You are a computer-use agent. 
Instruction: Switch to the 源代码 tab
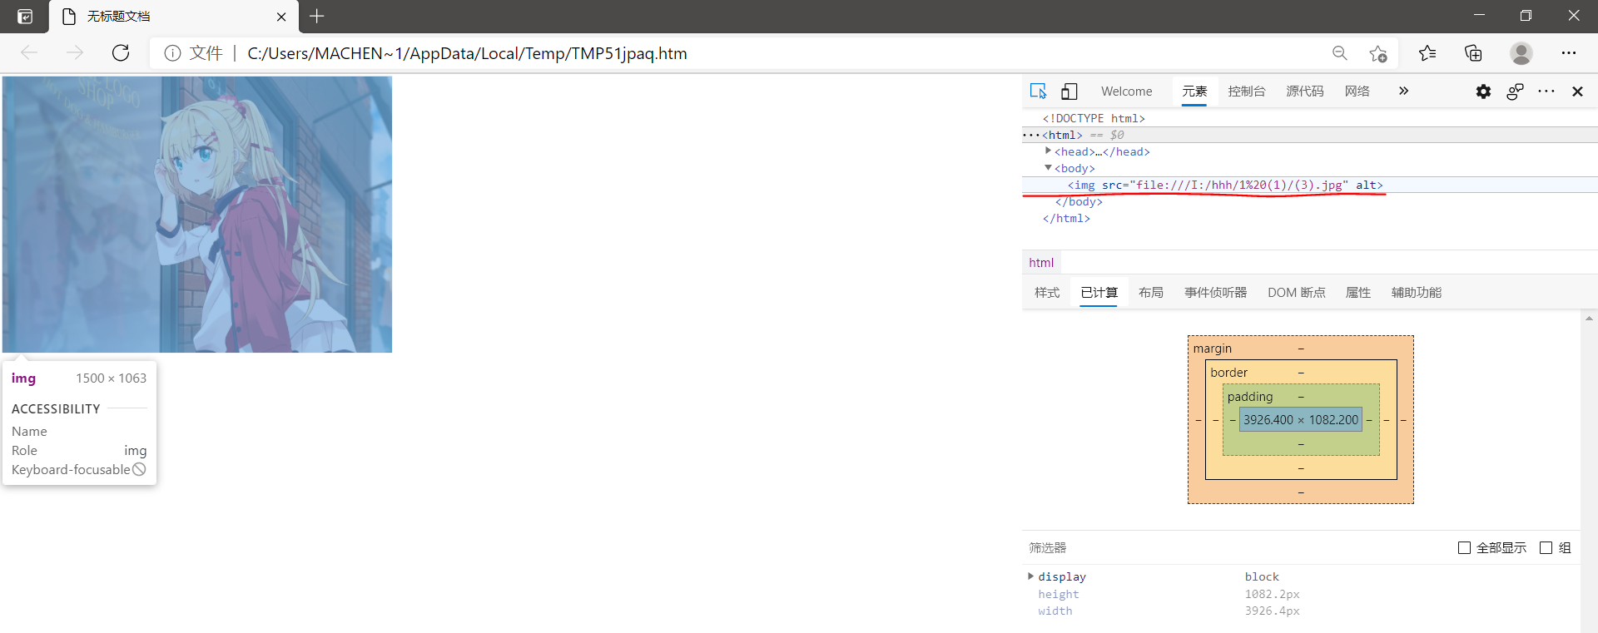[x=1304, y=91]
